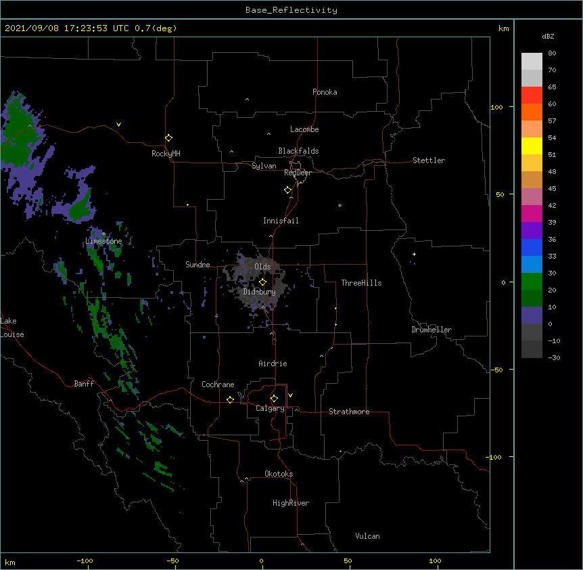Click the Airdrie label
This screenshot has height=570, width=583.
click(x=273, y=364)
